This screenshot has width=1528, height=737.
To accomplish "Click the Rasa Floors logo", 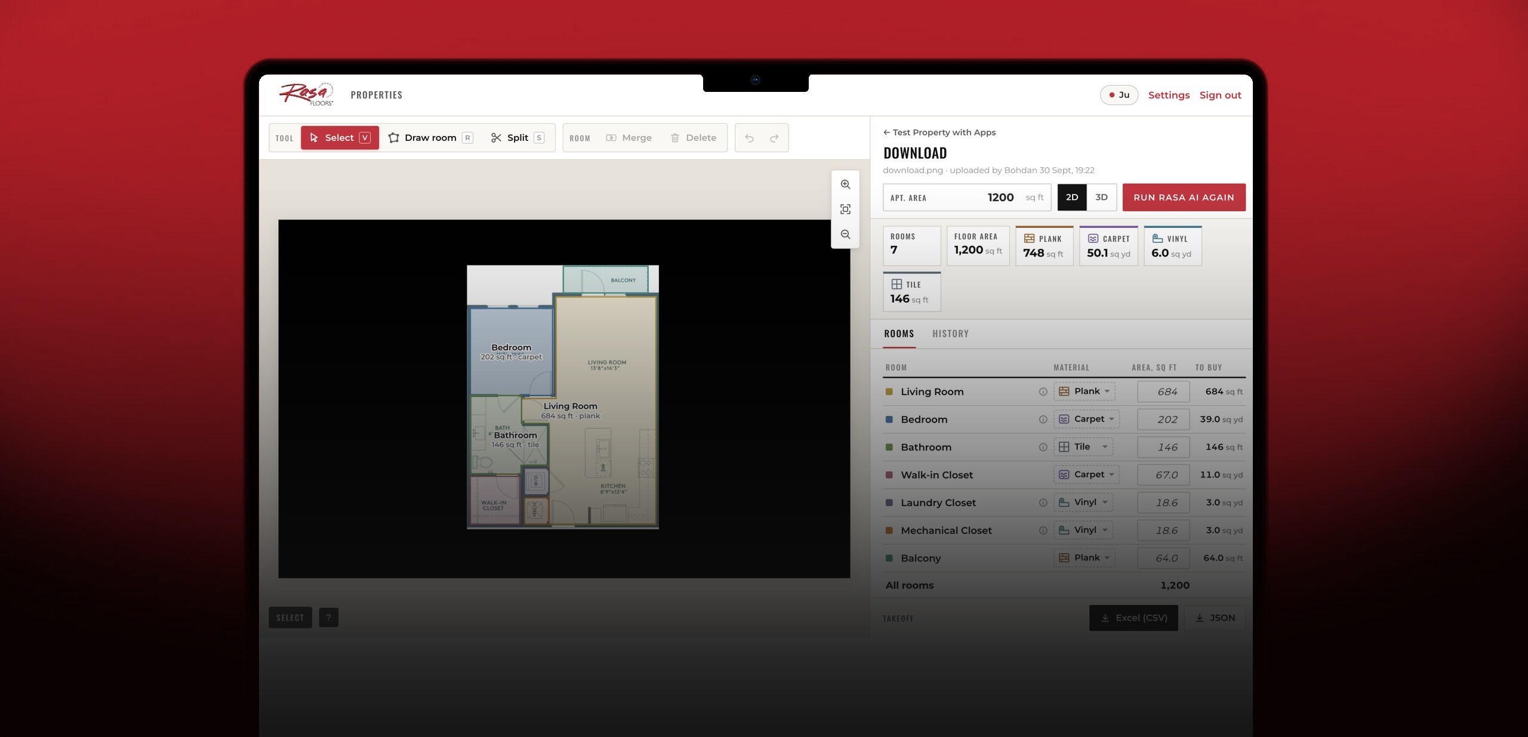I will tap(307, 94).
